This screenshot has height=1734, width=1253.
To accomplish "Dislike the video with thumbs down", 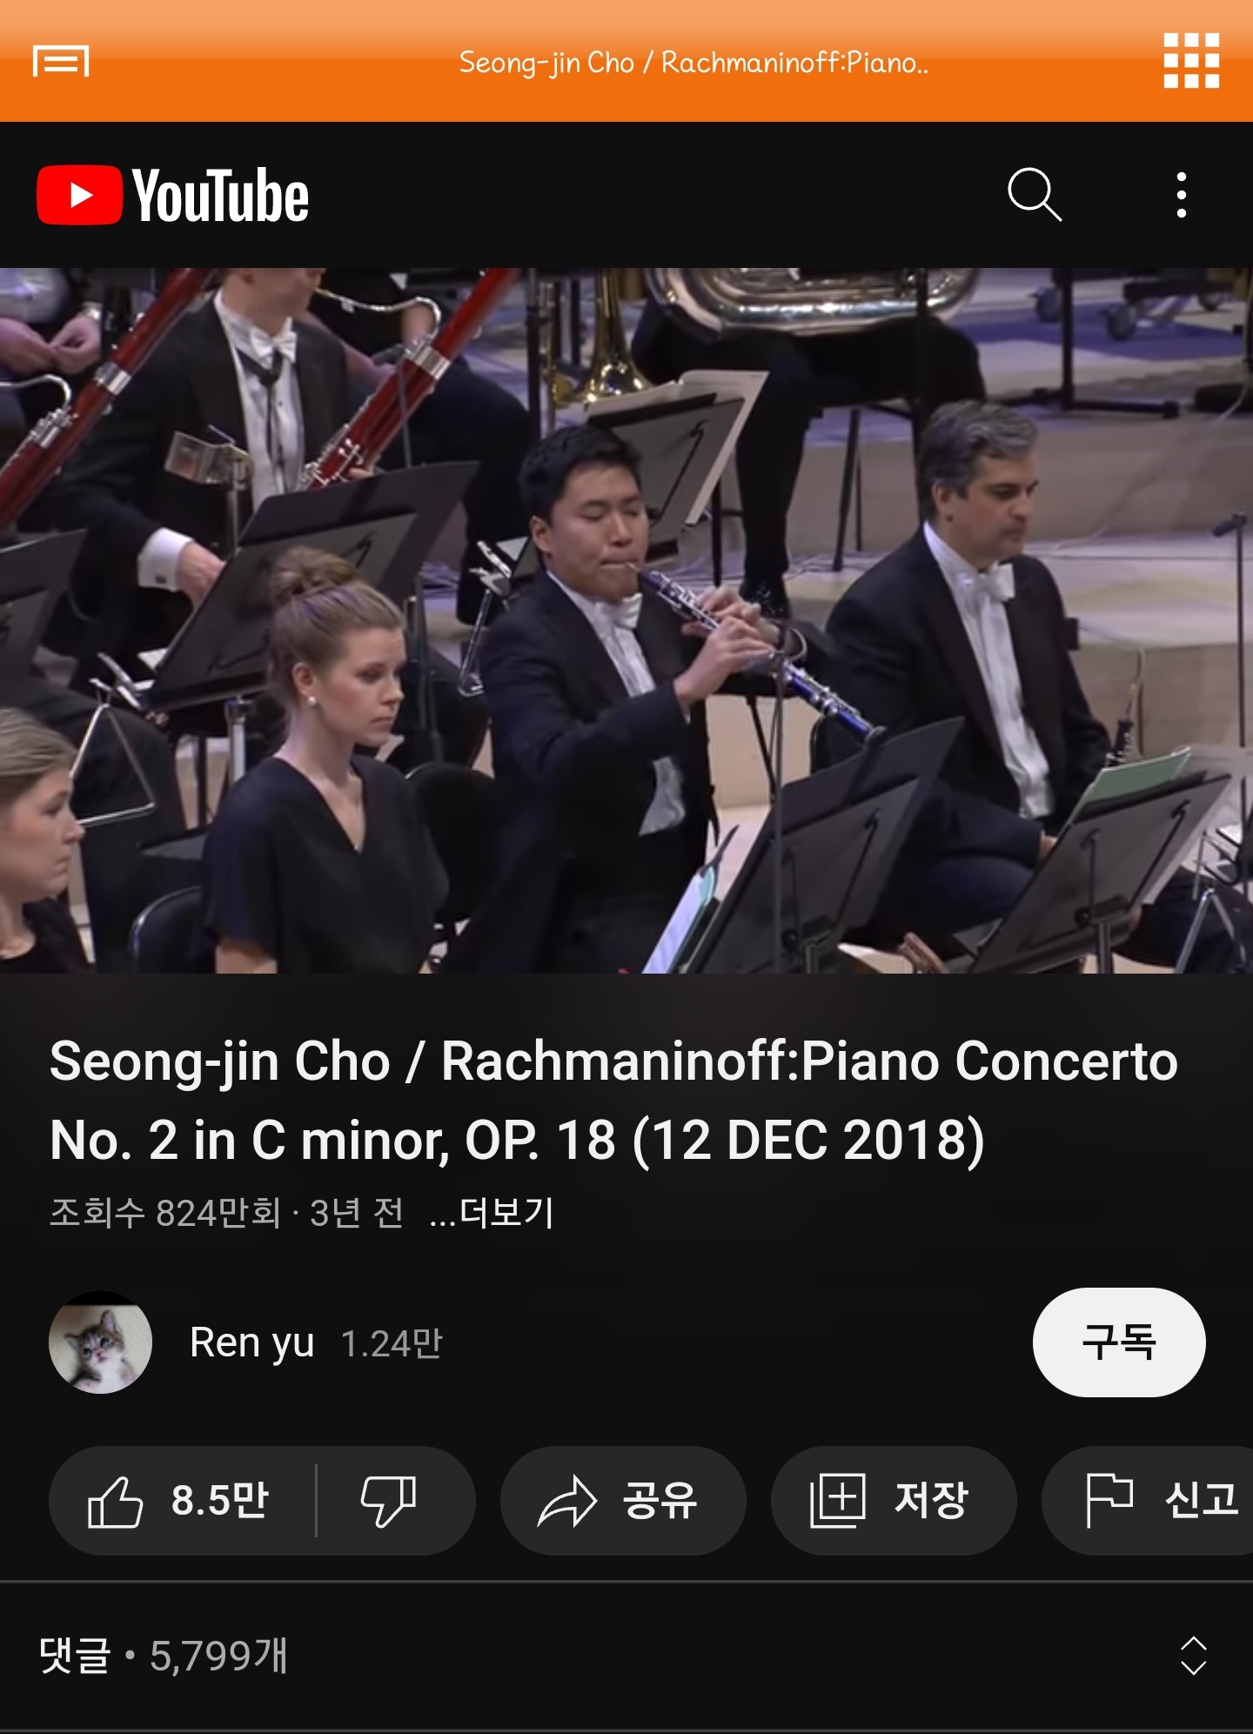I will (389, 1501).
